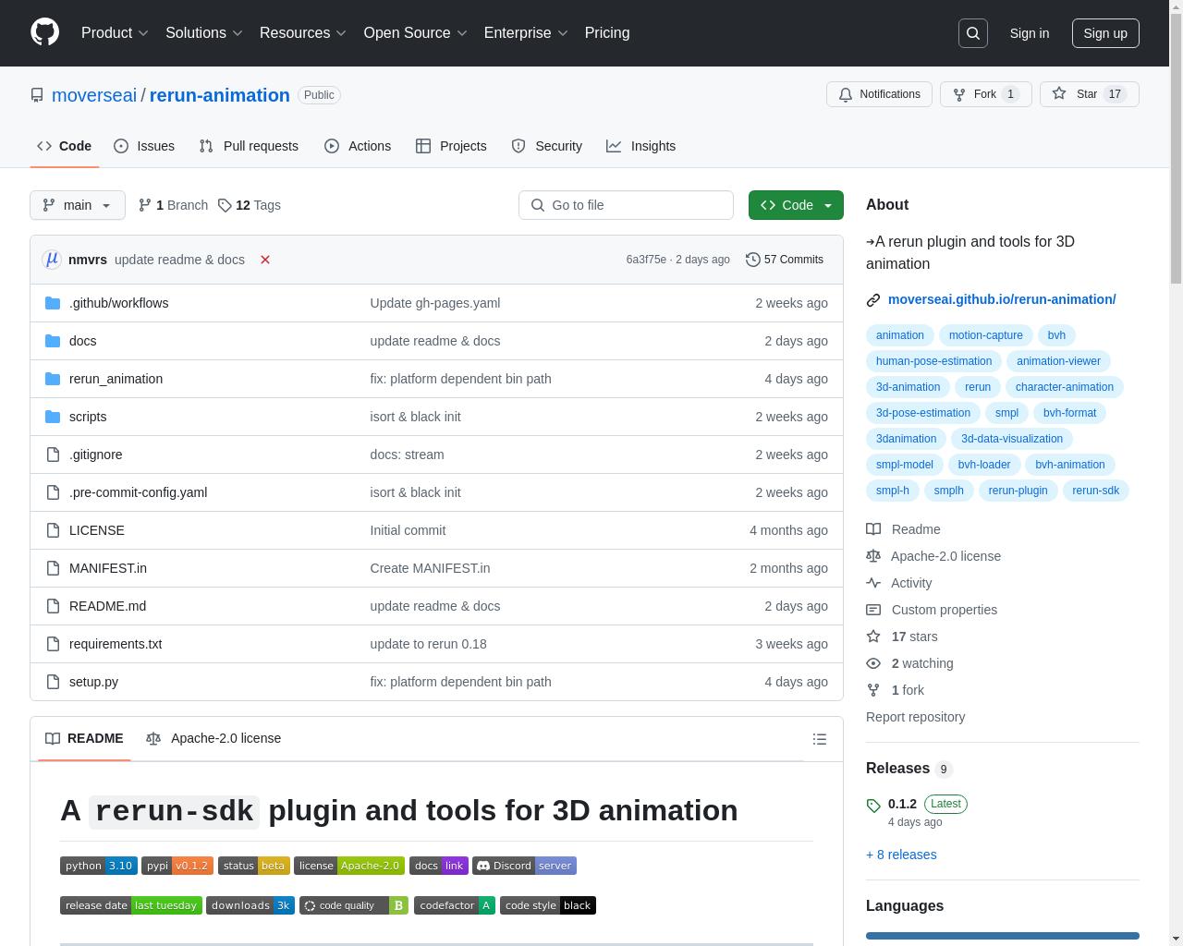Expand the Enterprise menu
1183x946 pixels.
[x=527, y=33]
